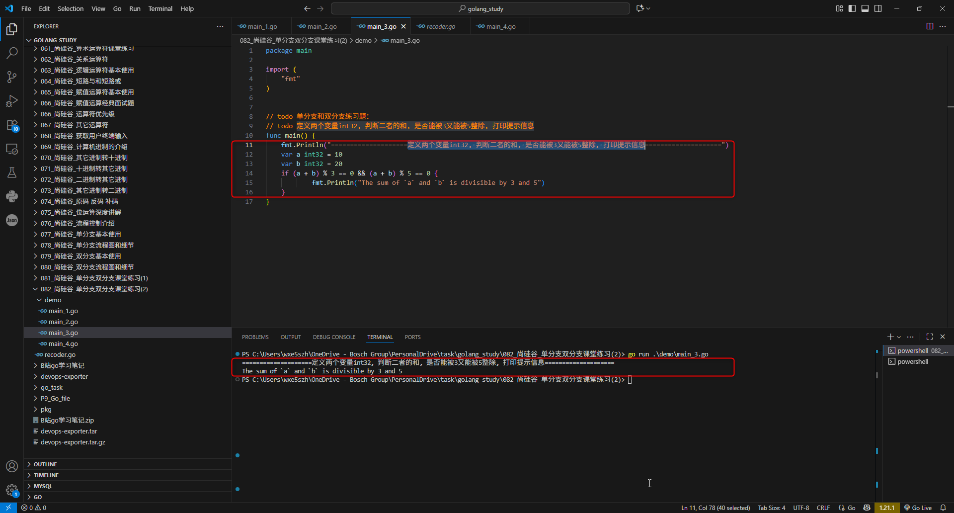This screenshot has height=513, width=954.
Task: Open editor More Actions ellipsis
Action: [x=943, y=26]
